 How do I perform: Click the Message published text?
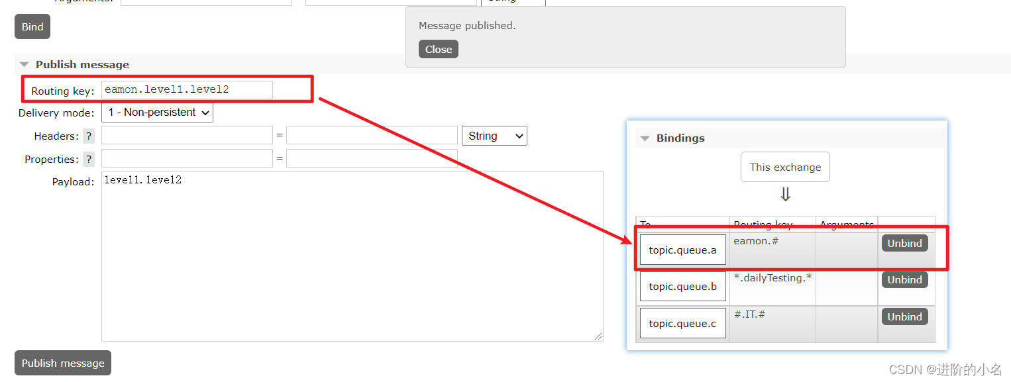point(467,26)
